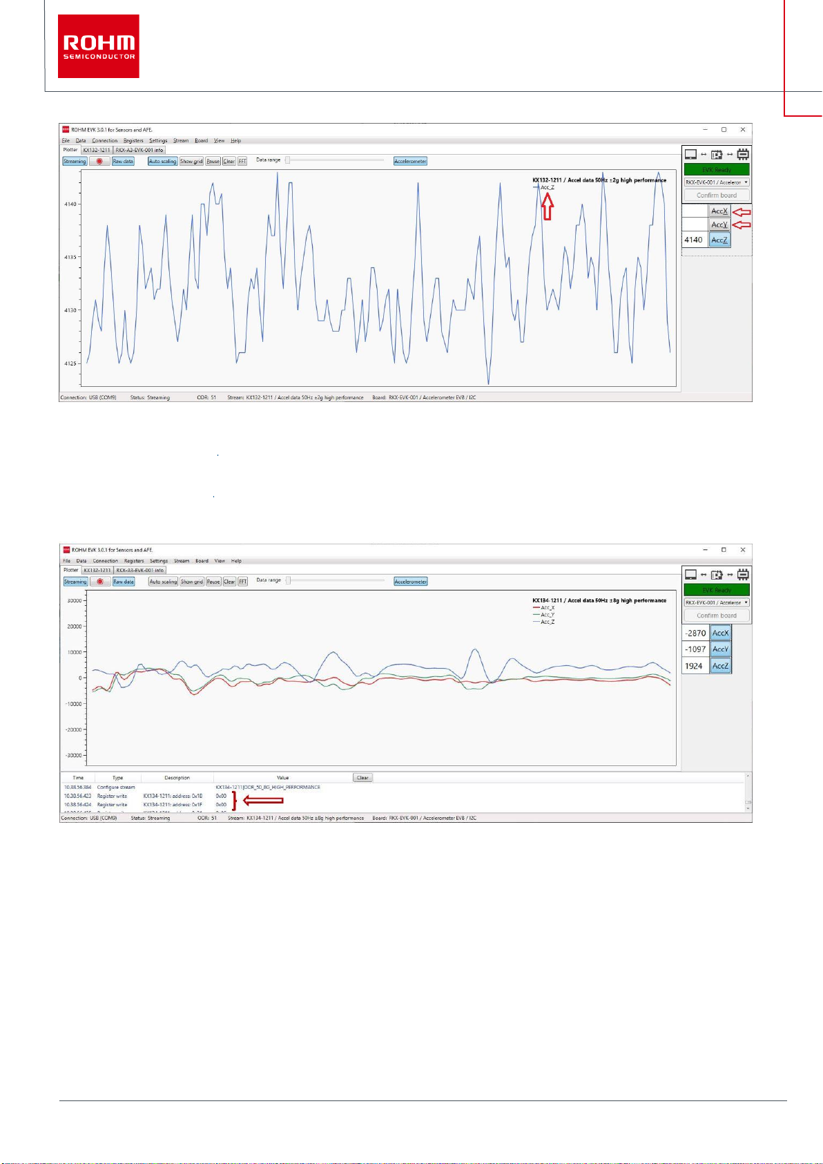This screenshot has height=1164, width=823.
Task: Click the Acc_Y legend entry in the lower plot
Action: [543, 615]
